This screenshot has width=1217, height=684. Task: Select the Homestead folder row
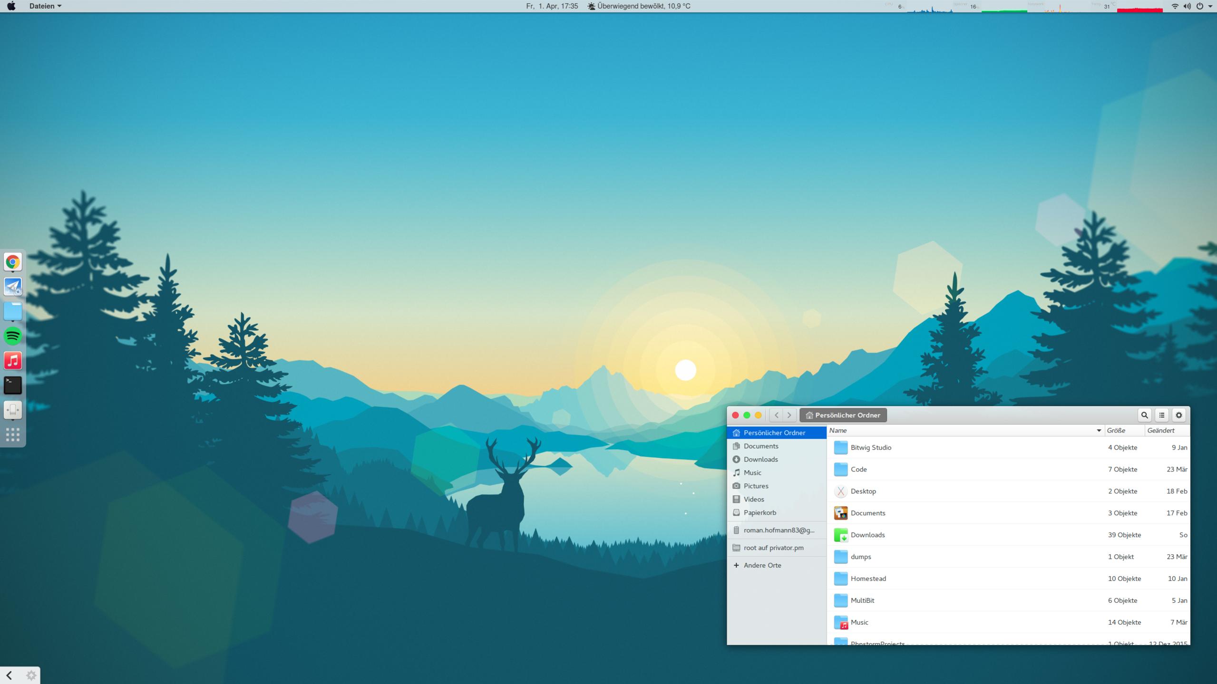[868, 578]
